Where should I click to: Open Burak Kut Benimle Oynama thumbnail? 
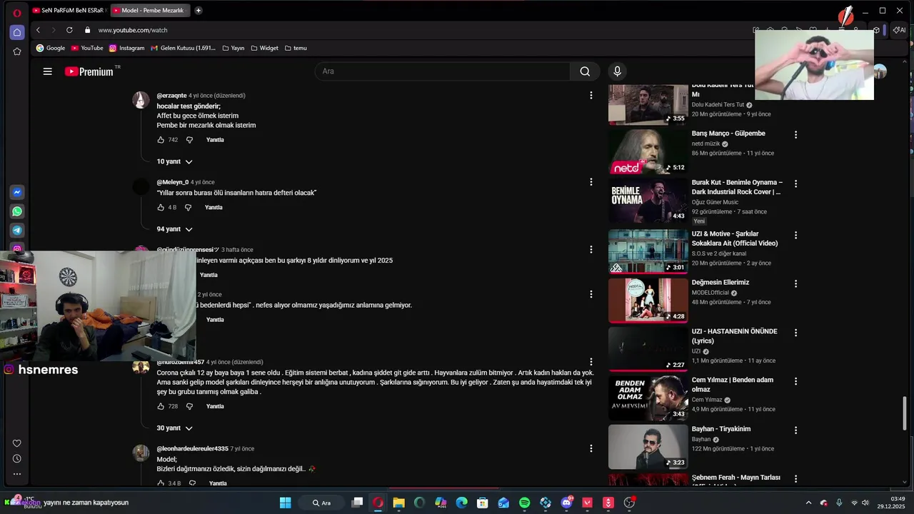(648, 200)
